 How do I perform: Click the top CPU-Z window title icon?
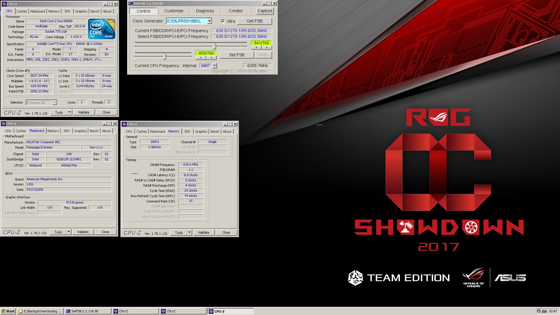pos(4,4)
